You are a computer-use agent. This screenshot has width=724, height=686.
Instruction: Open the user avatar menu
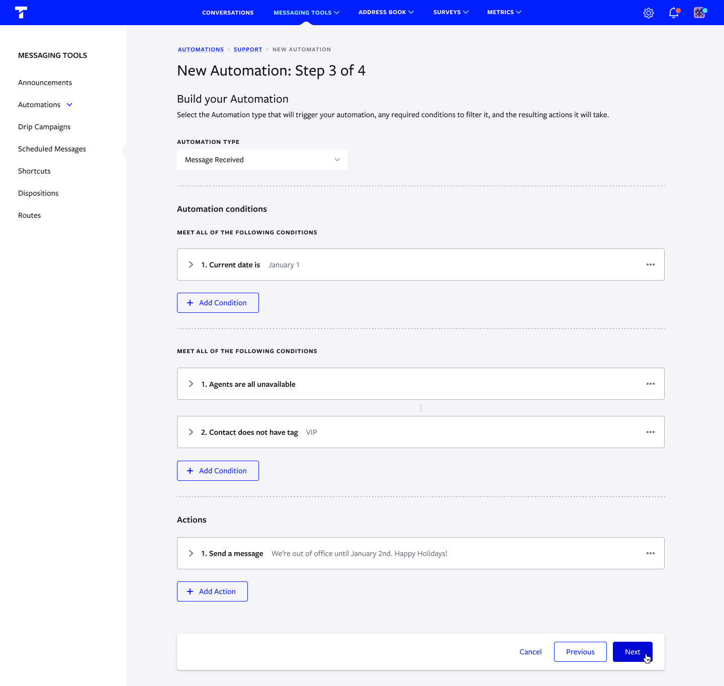699,13
